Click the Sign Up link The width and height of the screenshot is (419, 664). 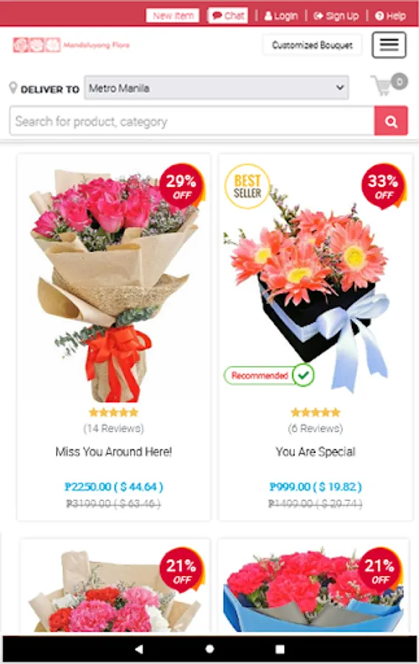pos(336,16)
